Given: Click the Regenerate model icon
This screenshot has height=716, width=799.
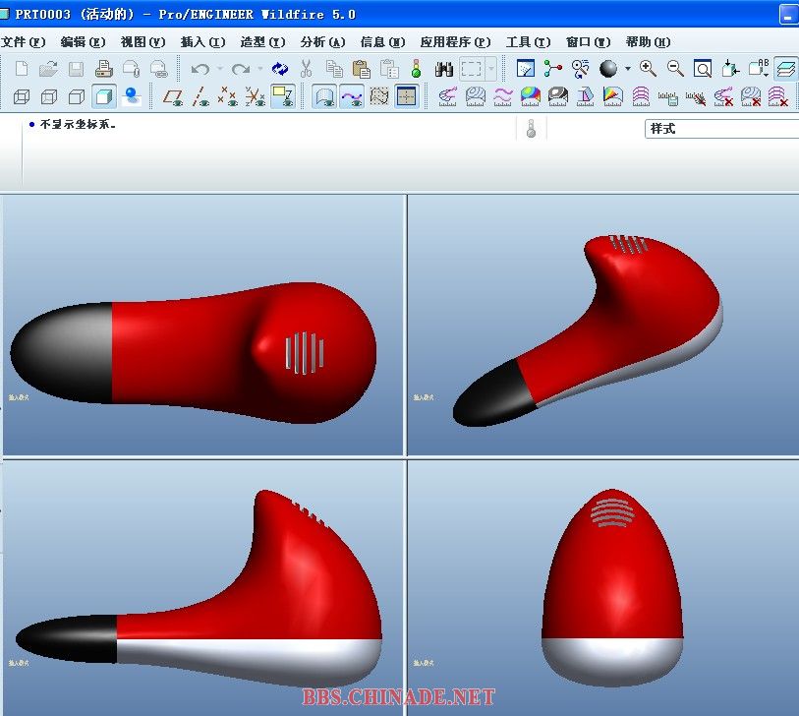Looking at the screenshot, I should coord(280,69).
